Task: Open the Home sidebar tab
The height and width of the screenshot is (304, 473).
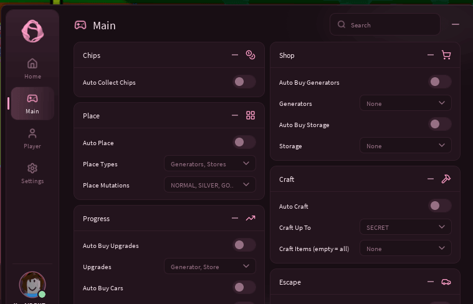Action: pos(32,69)
